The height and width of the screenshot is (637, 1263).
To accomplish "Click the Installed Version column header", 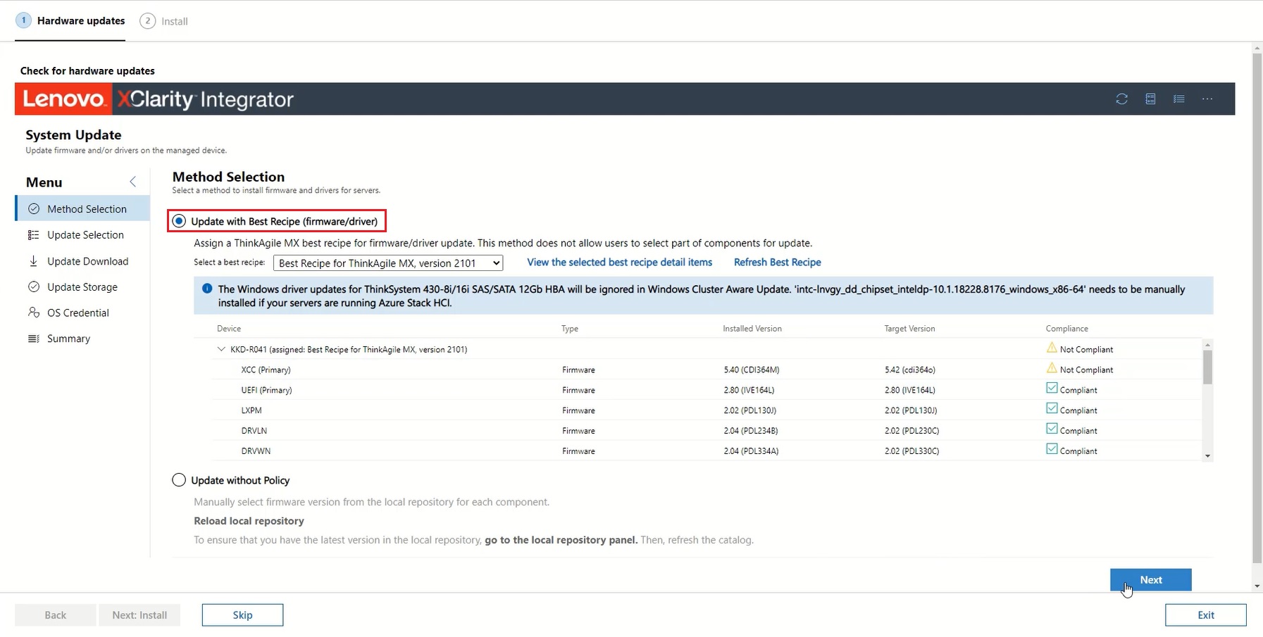I will click(x=752, y=329).
